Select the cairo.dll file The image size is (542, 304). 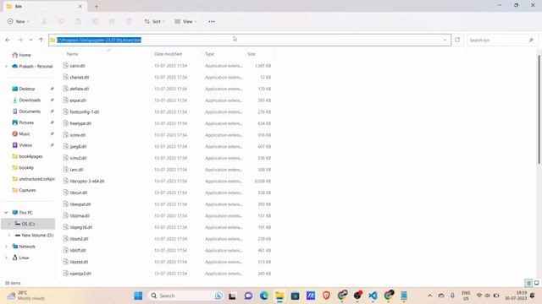(77, 66)
